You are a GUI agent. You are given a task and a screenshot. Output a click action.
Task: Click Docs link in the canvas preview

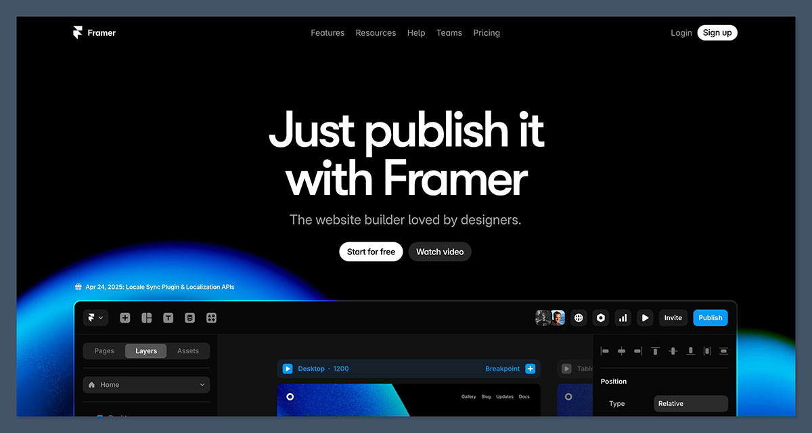pos(524,396)
